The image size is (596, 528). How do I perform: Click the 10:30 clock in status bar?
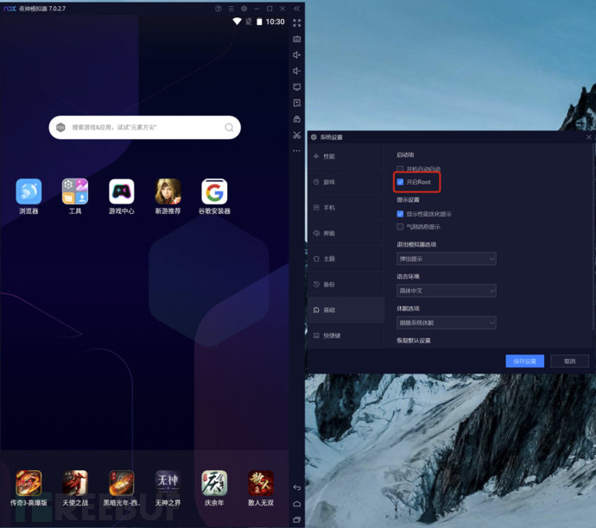[276, 22]
